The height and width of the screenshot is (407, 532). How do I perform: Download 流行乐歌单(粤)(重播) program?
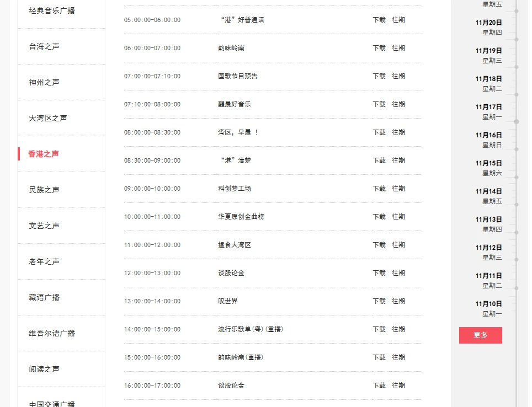379,329
